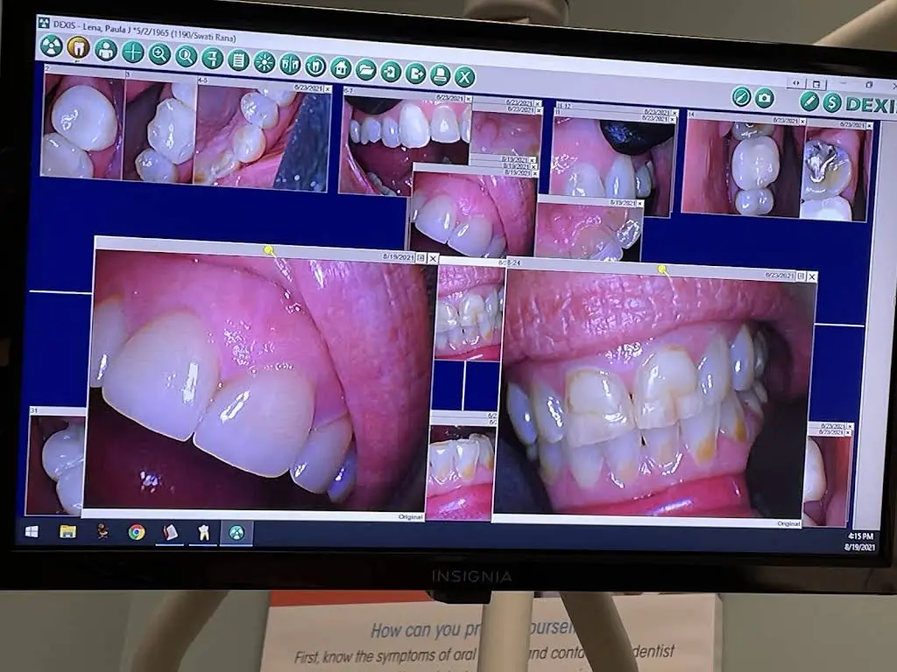Click the zoom-in magnifier with plus
The height and width of the screenshot is (672, 897).
coord(159,54)
